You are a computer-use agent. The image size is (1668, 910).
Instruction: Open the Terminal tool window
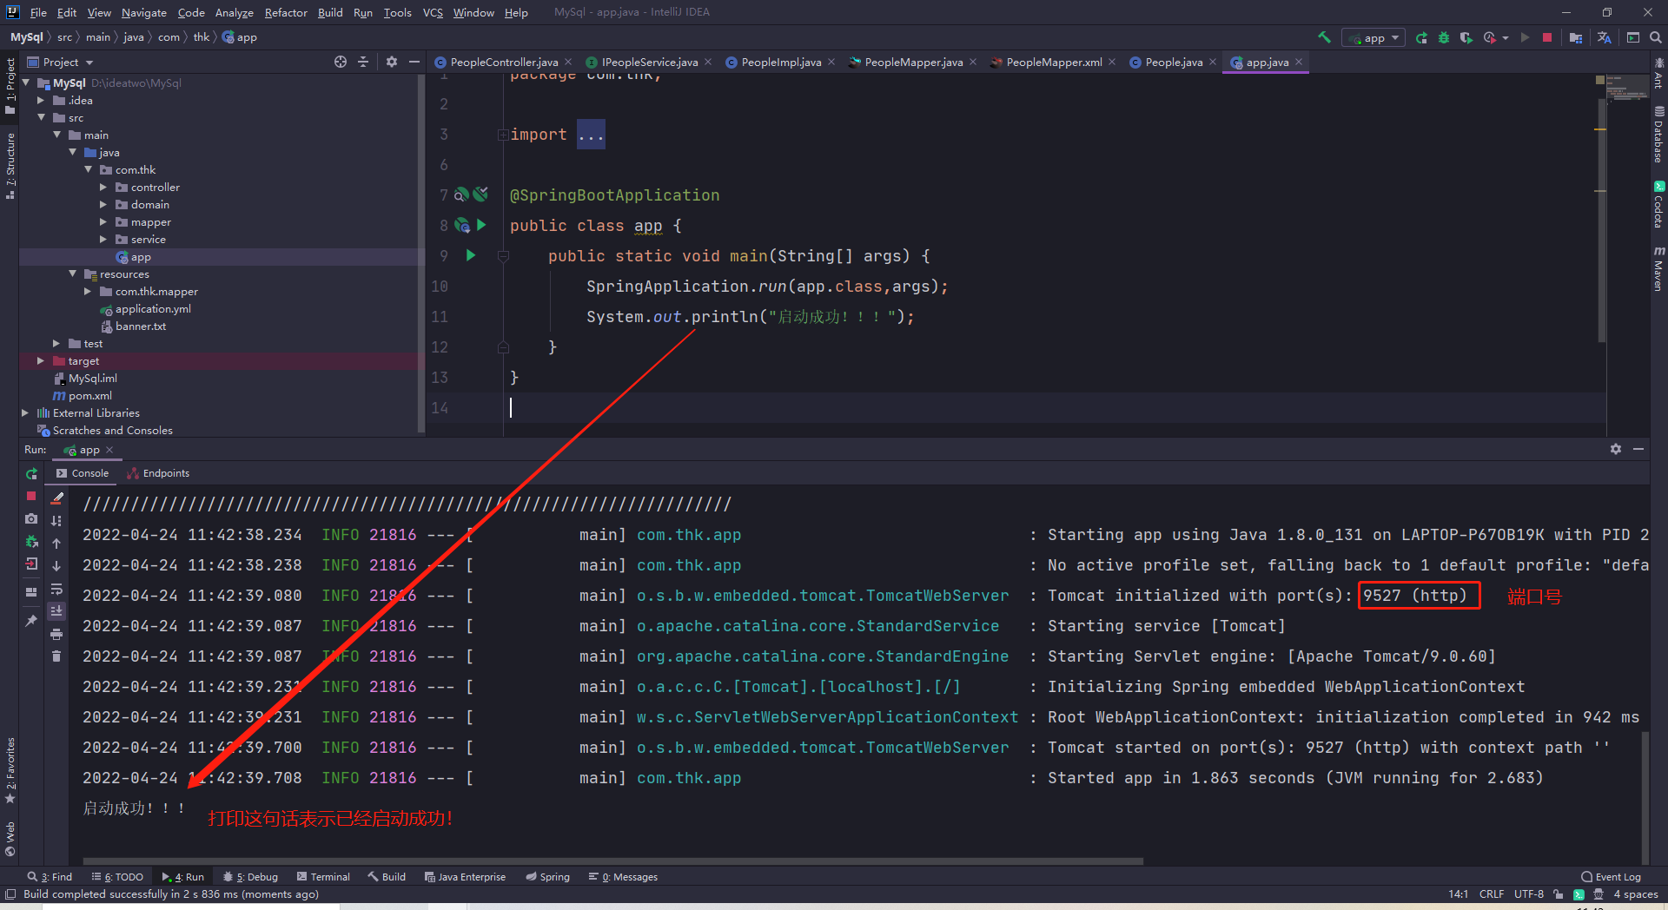pyautogui.click(x=323, y=877)
